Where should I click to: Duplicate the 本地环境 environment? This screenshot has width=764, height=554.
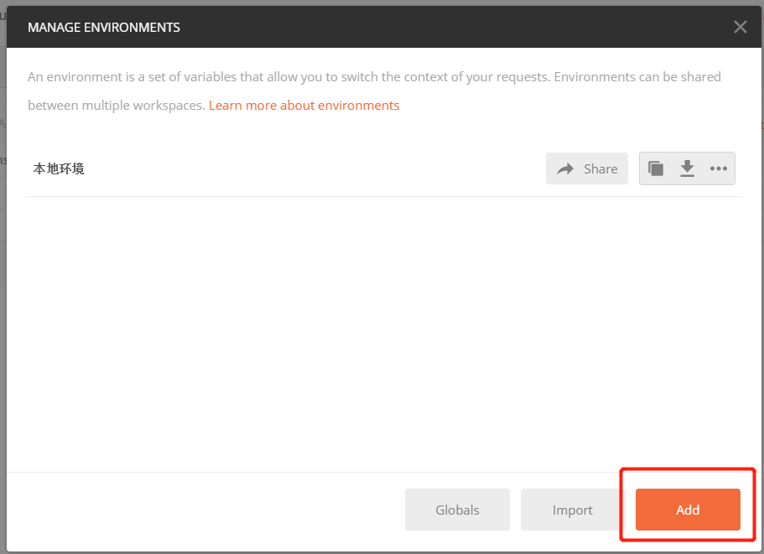tap(656, 168)
